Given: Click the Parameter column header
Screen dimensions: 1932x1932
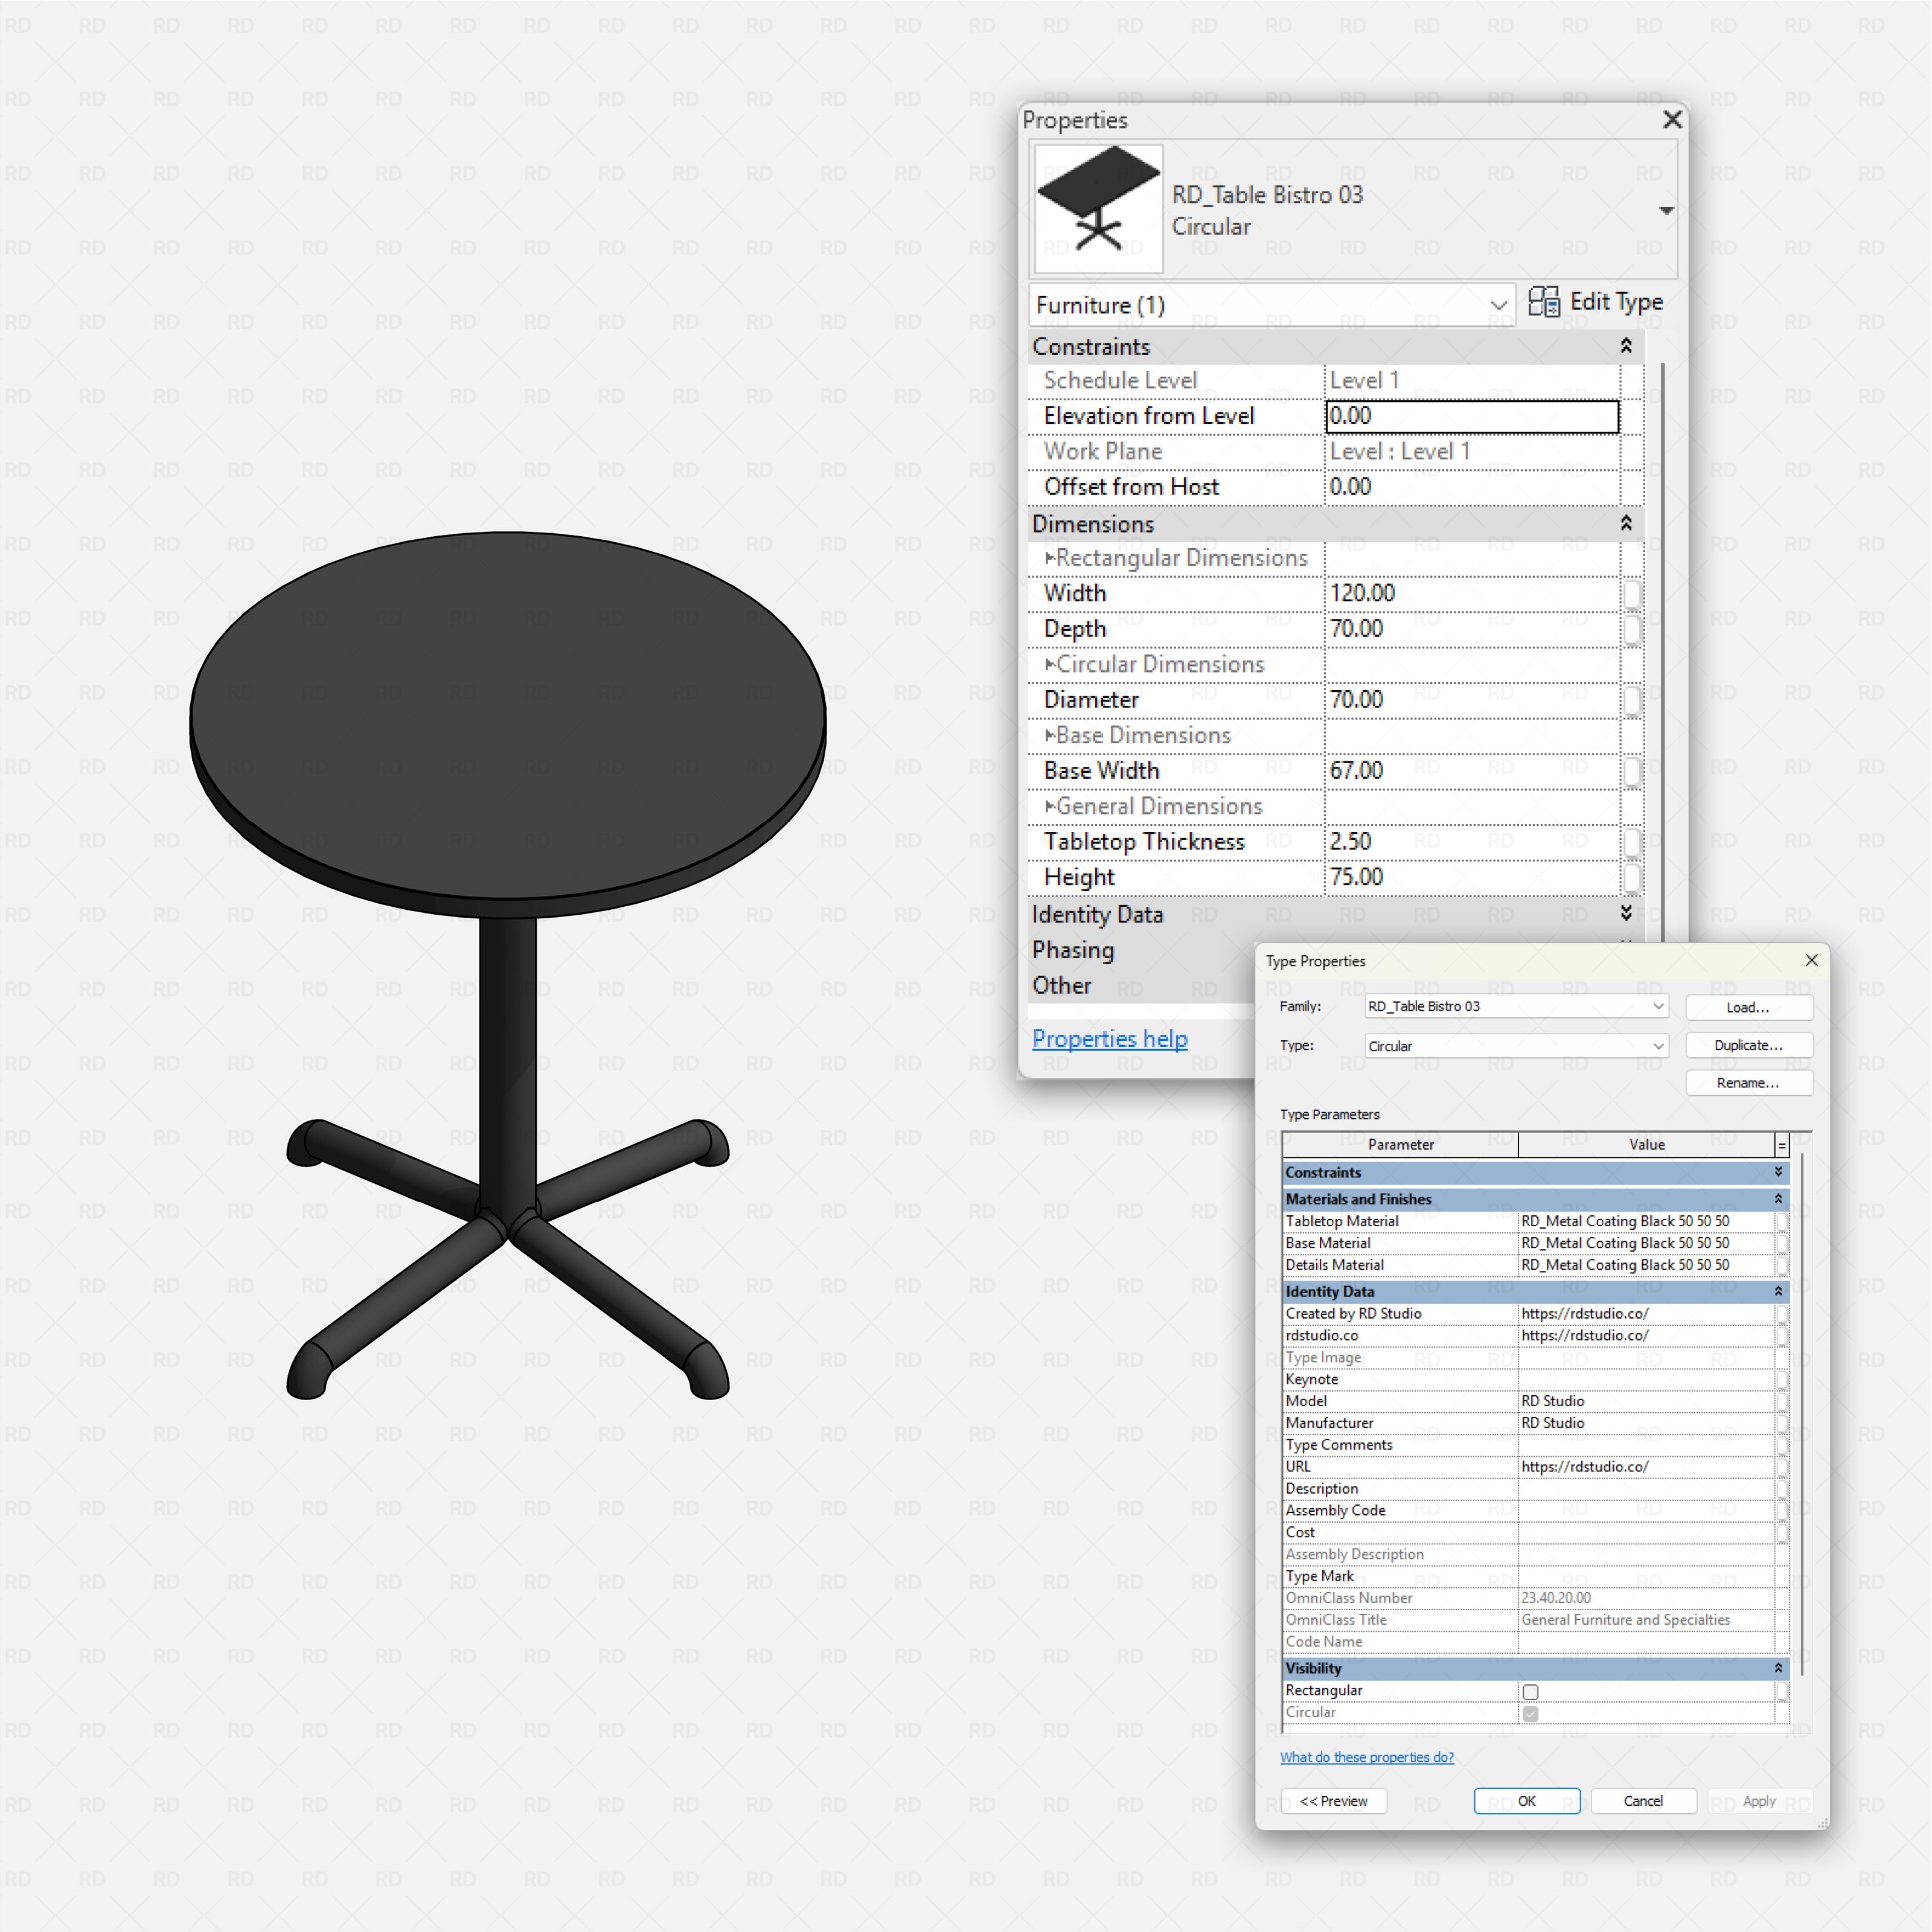Looking at the screenshot, I should (x=1400, y=1145).
